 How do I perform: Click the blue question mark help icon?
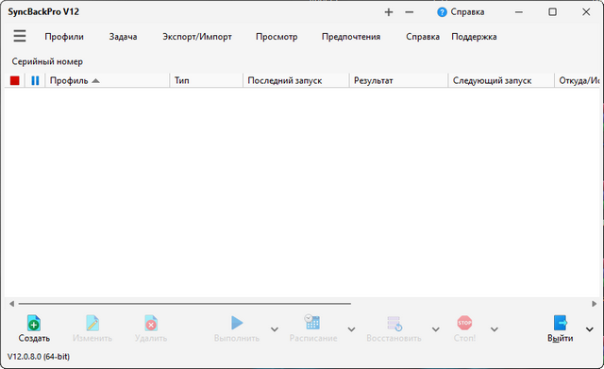pos(442,12)
